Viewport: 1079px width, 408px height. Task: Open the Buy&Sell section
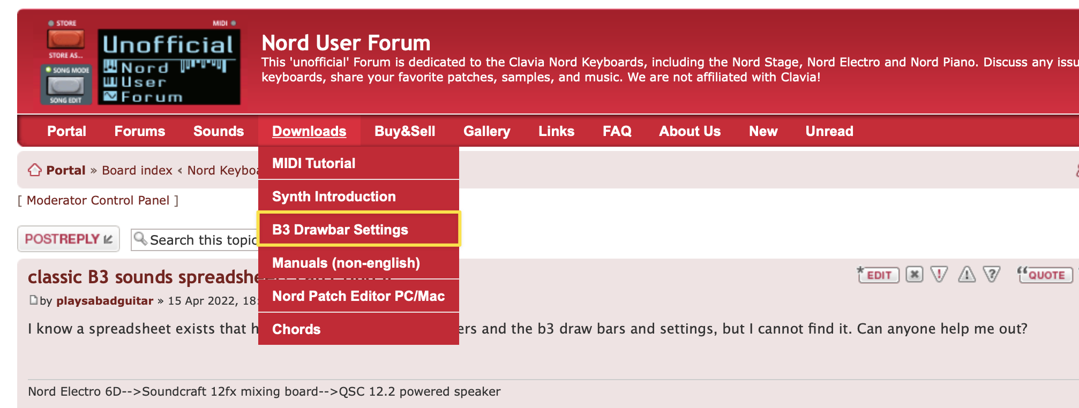click(405, 131)
